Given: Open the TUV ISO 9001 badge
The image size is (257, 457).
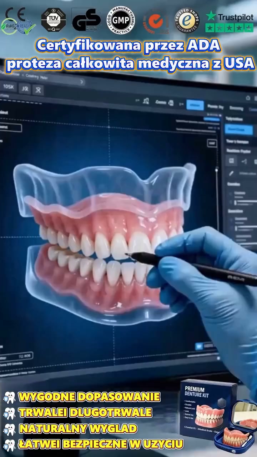Looking at the screenshot, I should [54, 20].
